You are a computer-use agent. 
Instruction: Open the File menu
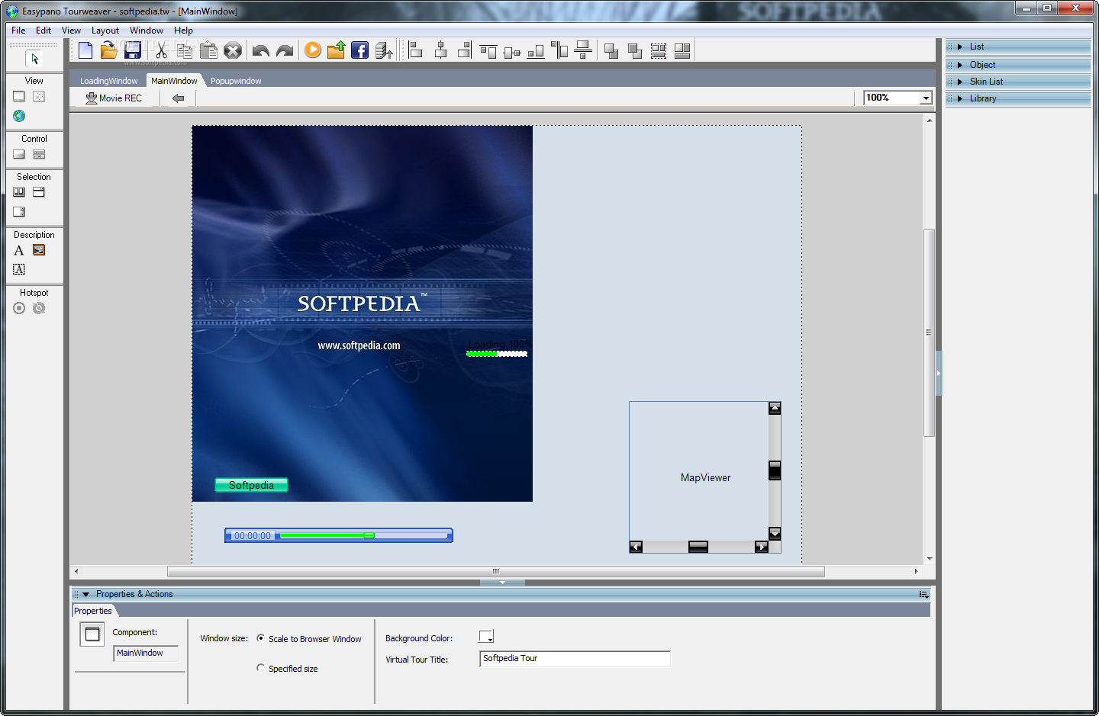click(18, 31)
